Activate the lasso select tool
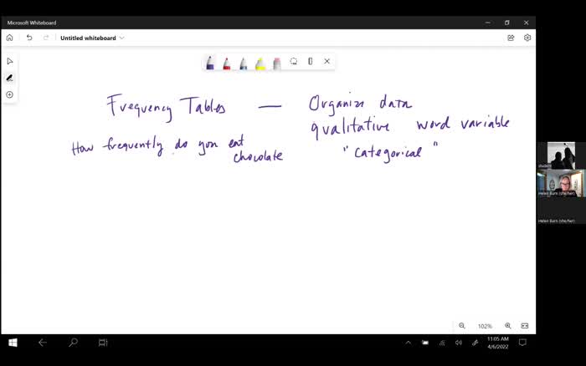This screenshot has width=586, height=366. (x=294, y=61)
